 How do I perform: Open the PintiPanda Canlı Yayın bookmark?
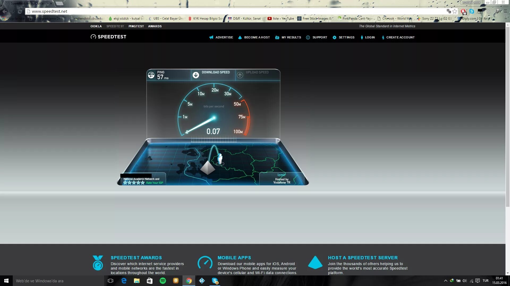pyautogui.click(x=355, y=19)
